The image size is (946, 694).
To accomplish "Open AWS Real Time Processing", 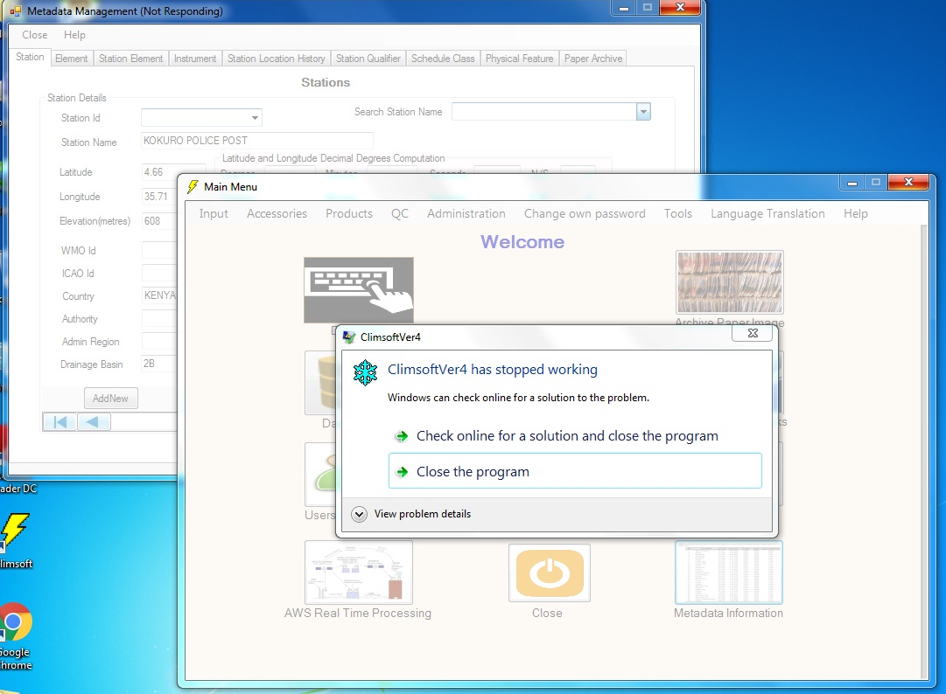I will 358,573.
